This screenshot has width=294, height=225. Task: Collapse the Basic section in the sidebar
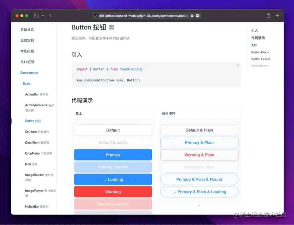(26, 84)
